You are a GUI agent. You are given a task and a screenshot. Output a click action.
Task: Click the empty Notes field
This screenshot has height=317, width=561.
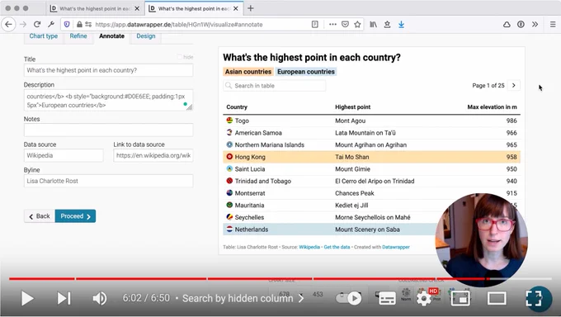point(108,130)
